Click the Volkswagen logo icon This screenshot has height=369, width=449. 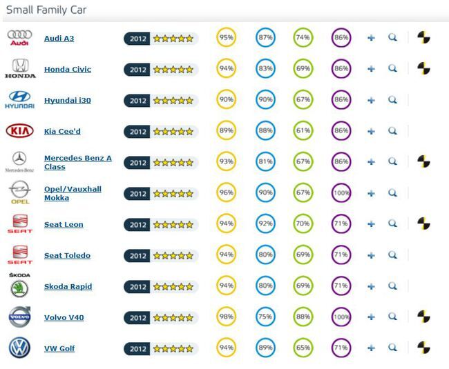coord(19,348)
